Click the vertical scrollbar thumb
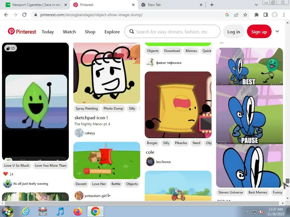This screenshot has height=217, width=290. [287, 181]
